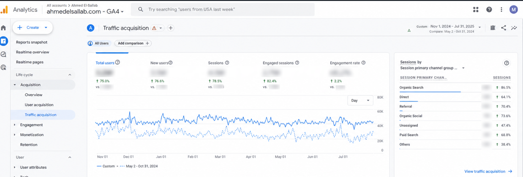
Task: Open the Home icon in left rail
Action: [x=4, y=28]
